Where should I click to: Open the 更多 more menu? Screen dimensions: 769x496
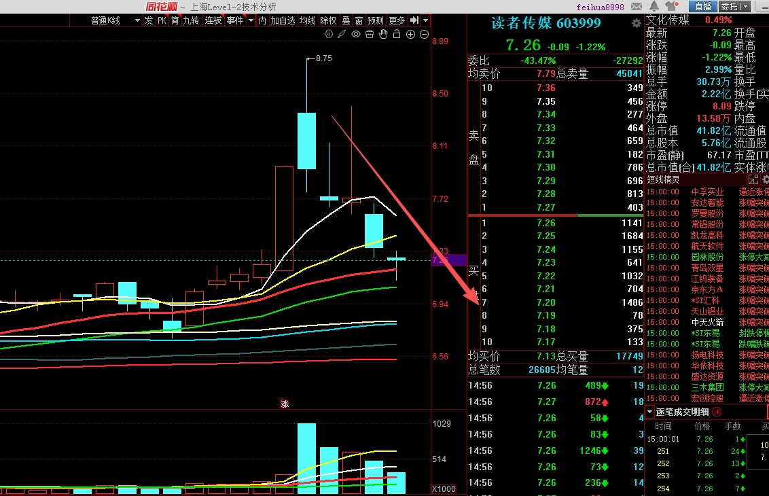click(397, 20)
